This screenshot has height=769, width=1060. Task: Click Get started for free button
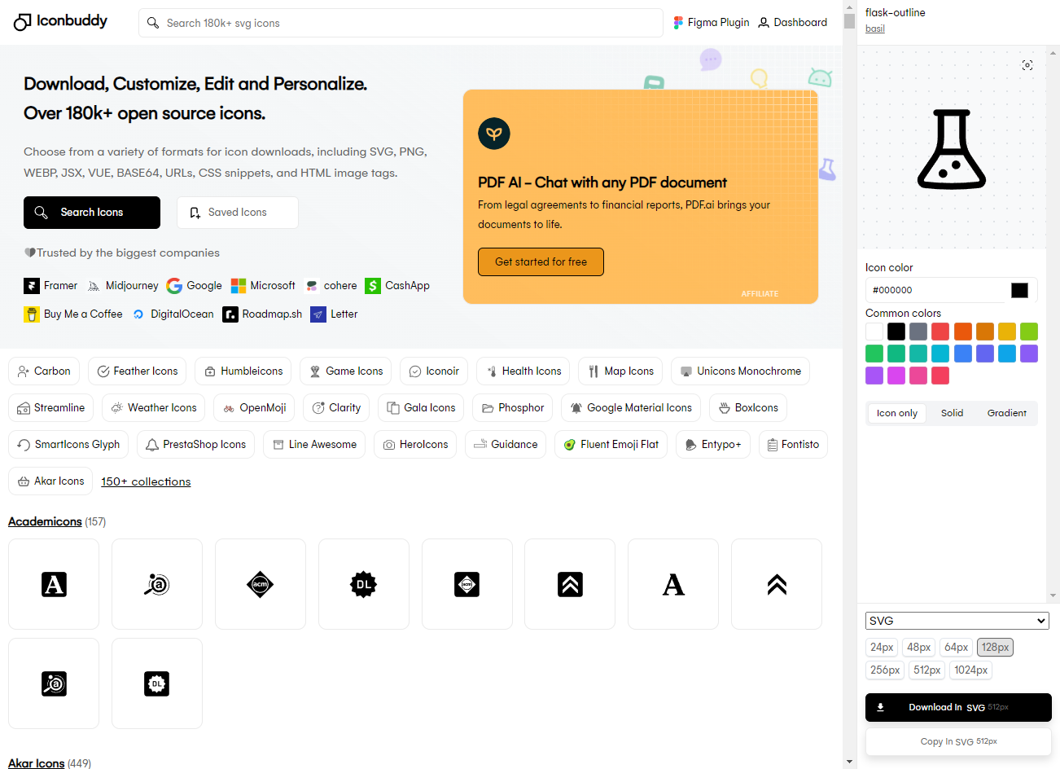coord(541,261)
